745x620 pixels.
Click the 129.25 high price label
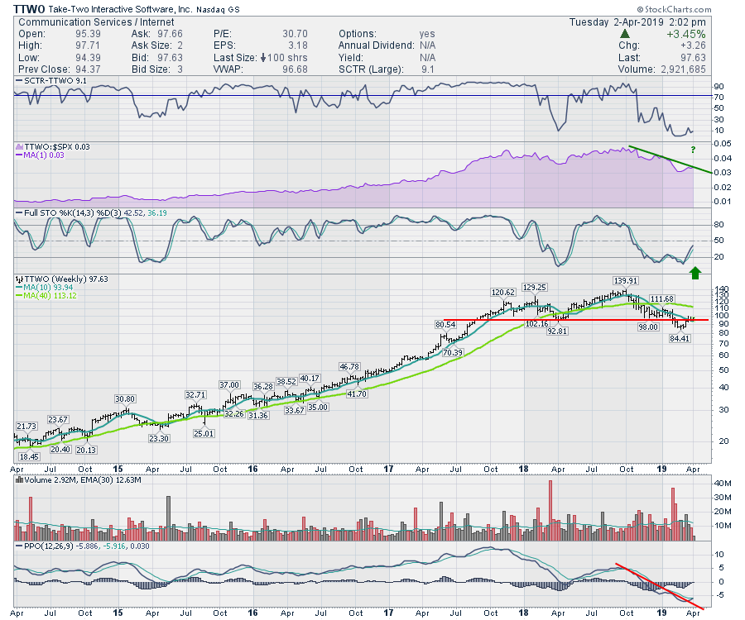point(534,288)
